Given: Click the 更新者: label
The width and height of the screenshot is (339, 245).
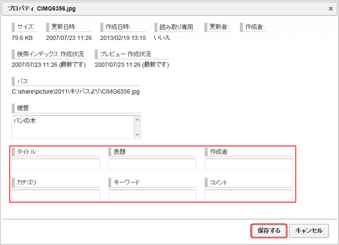Looking at the screenshot, I should click(219, 27).
